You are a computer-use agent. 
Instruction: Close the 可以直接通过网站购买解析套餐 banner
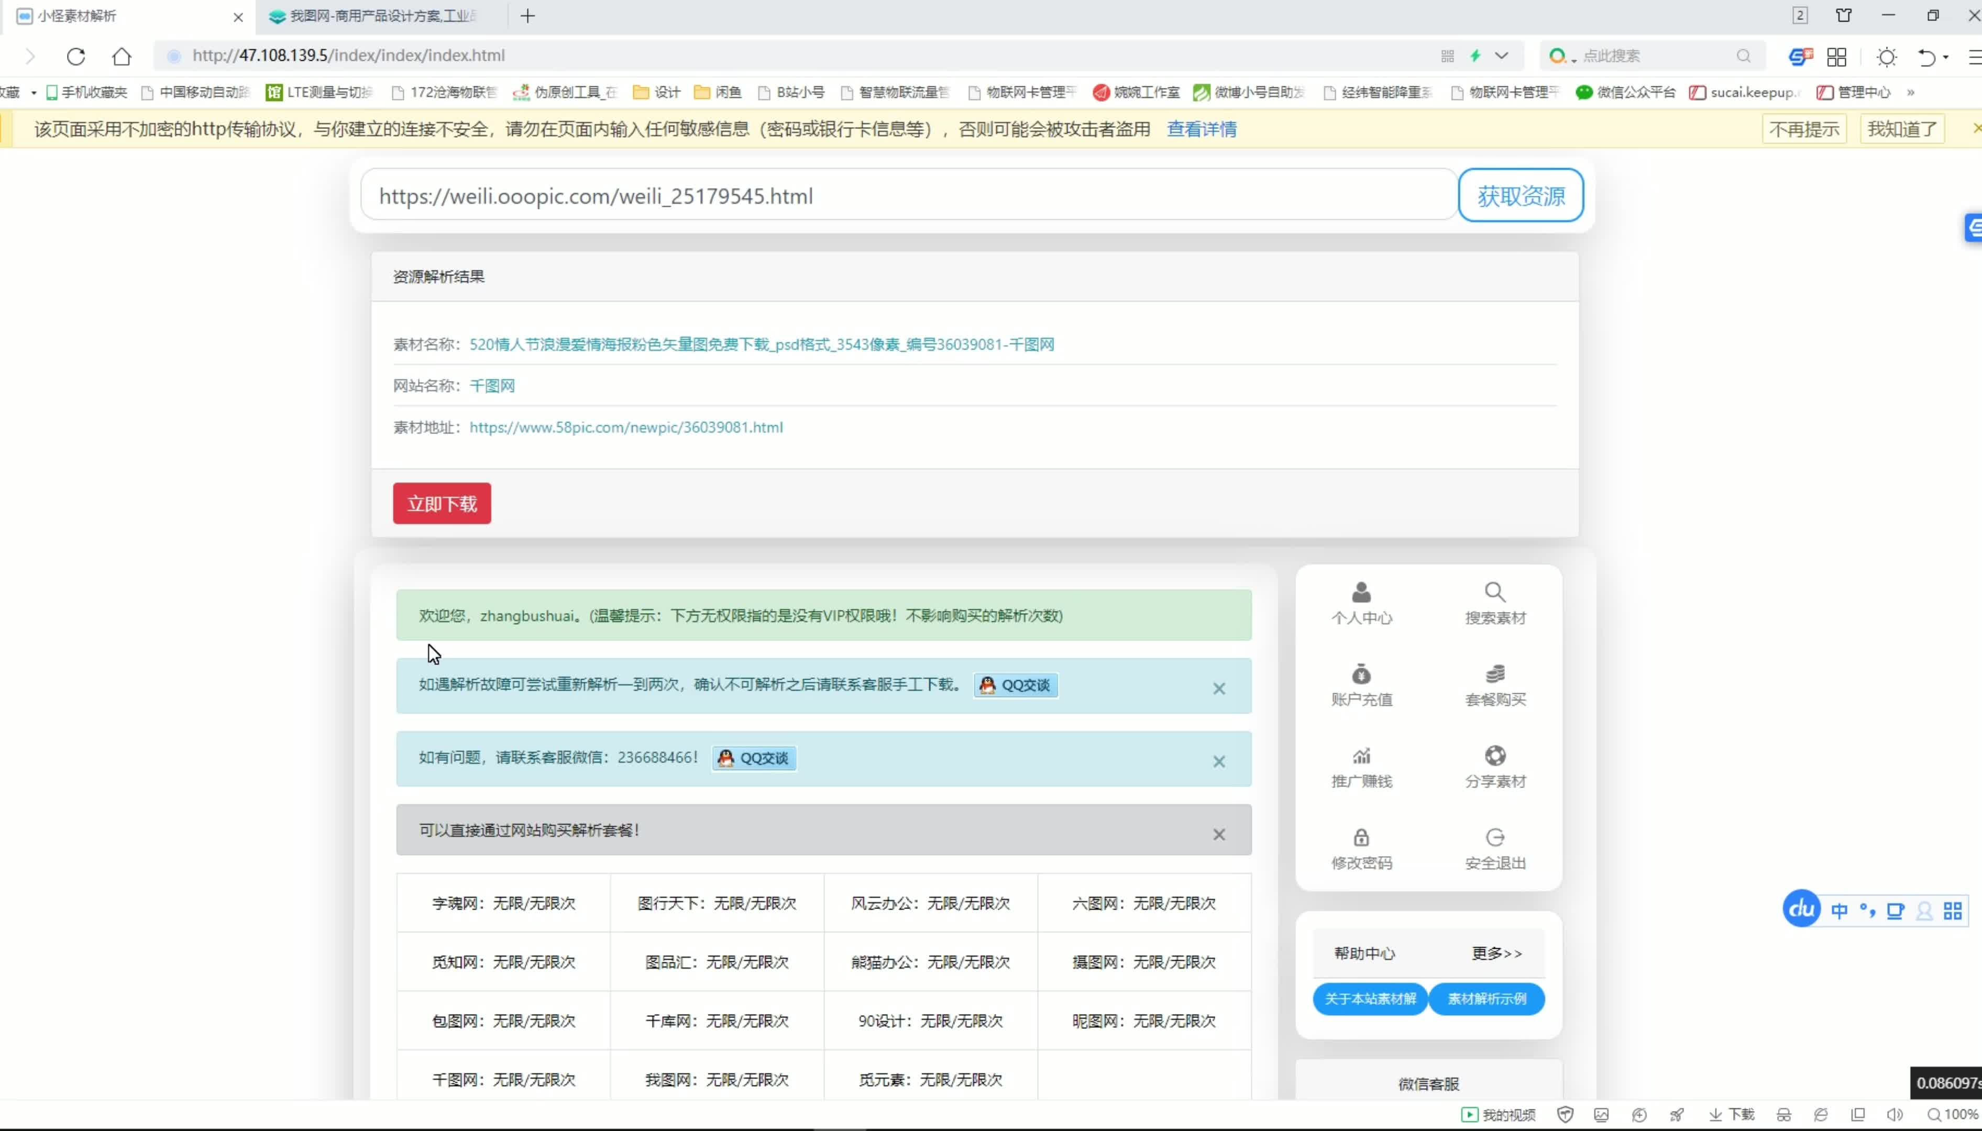click(x=1218, y=834)
